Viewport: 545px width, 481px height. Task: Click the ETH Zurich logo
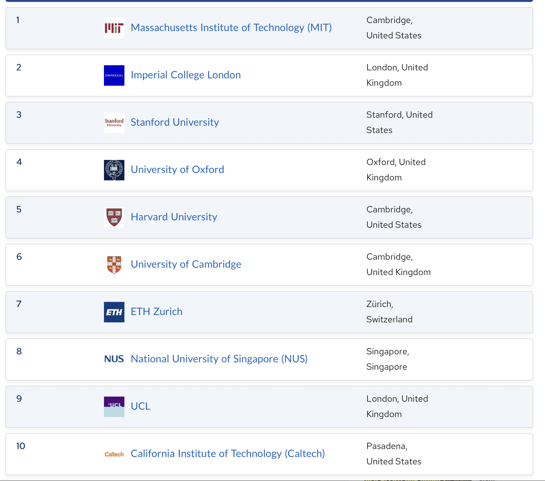(114, 312)
